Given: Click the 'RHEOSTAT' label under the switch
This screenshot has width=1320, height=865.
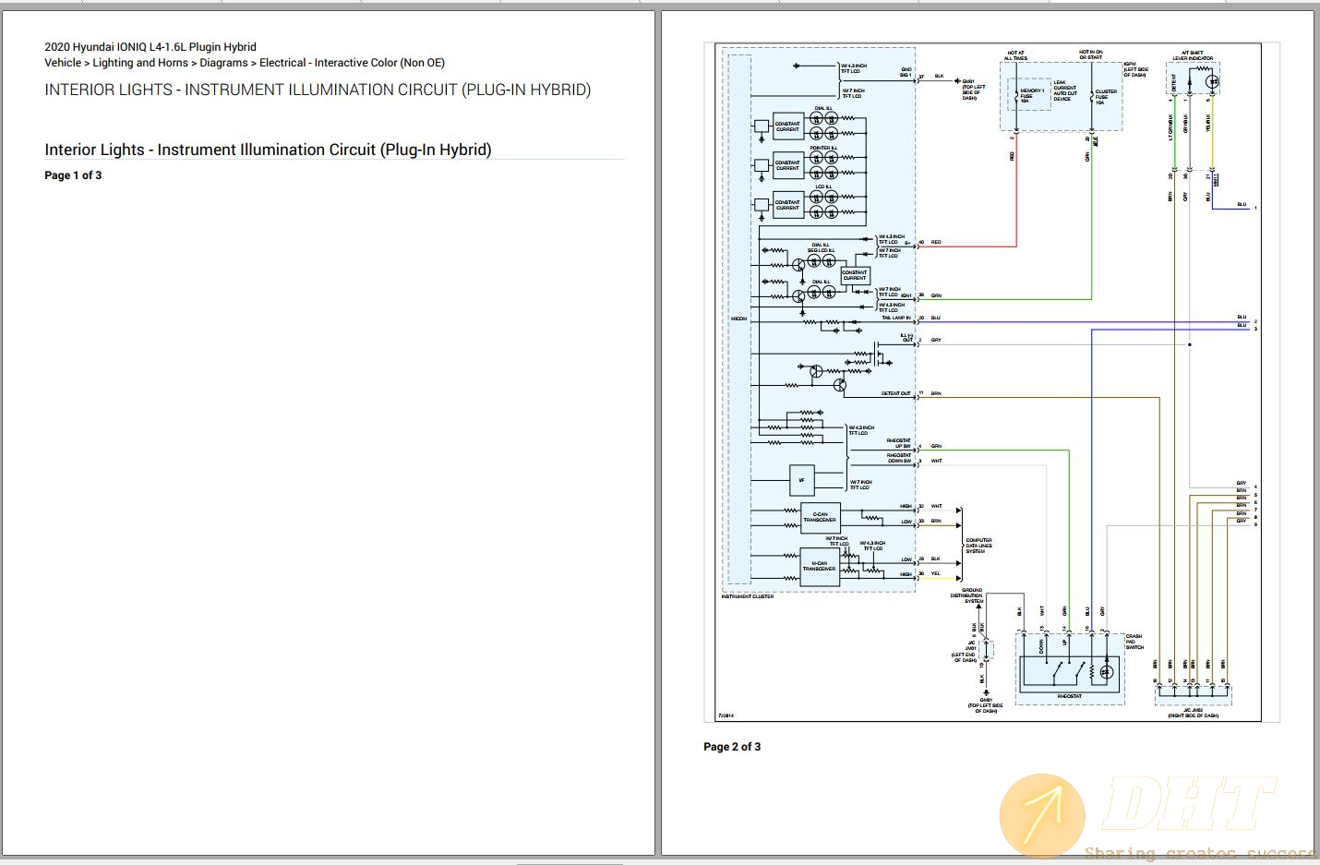Looking at the screenshot, I should tap(1069, 696).
